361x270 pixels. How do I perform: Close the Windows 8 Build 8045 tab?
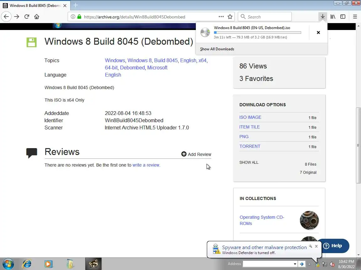[65, 6]
